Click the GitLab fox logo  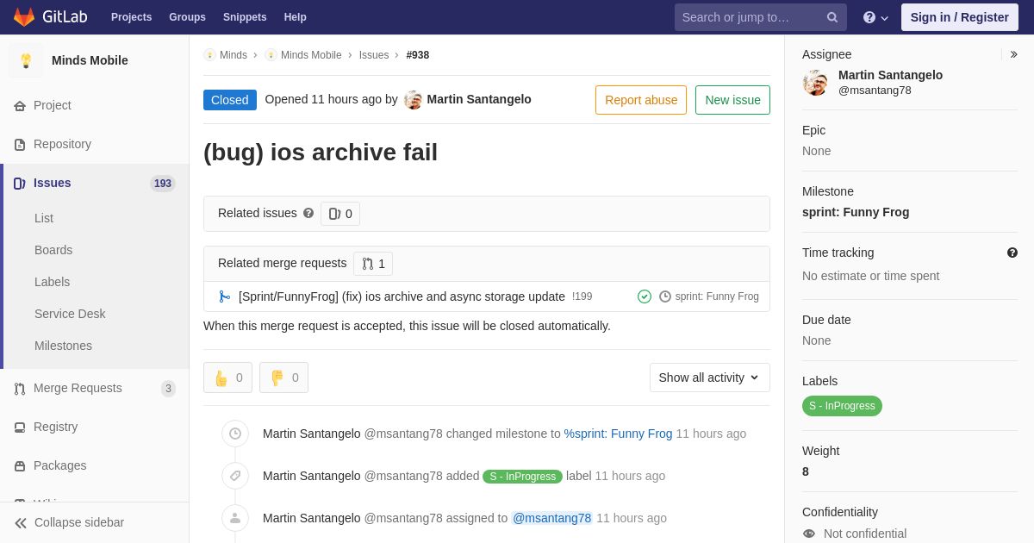[x=24, y=17]
